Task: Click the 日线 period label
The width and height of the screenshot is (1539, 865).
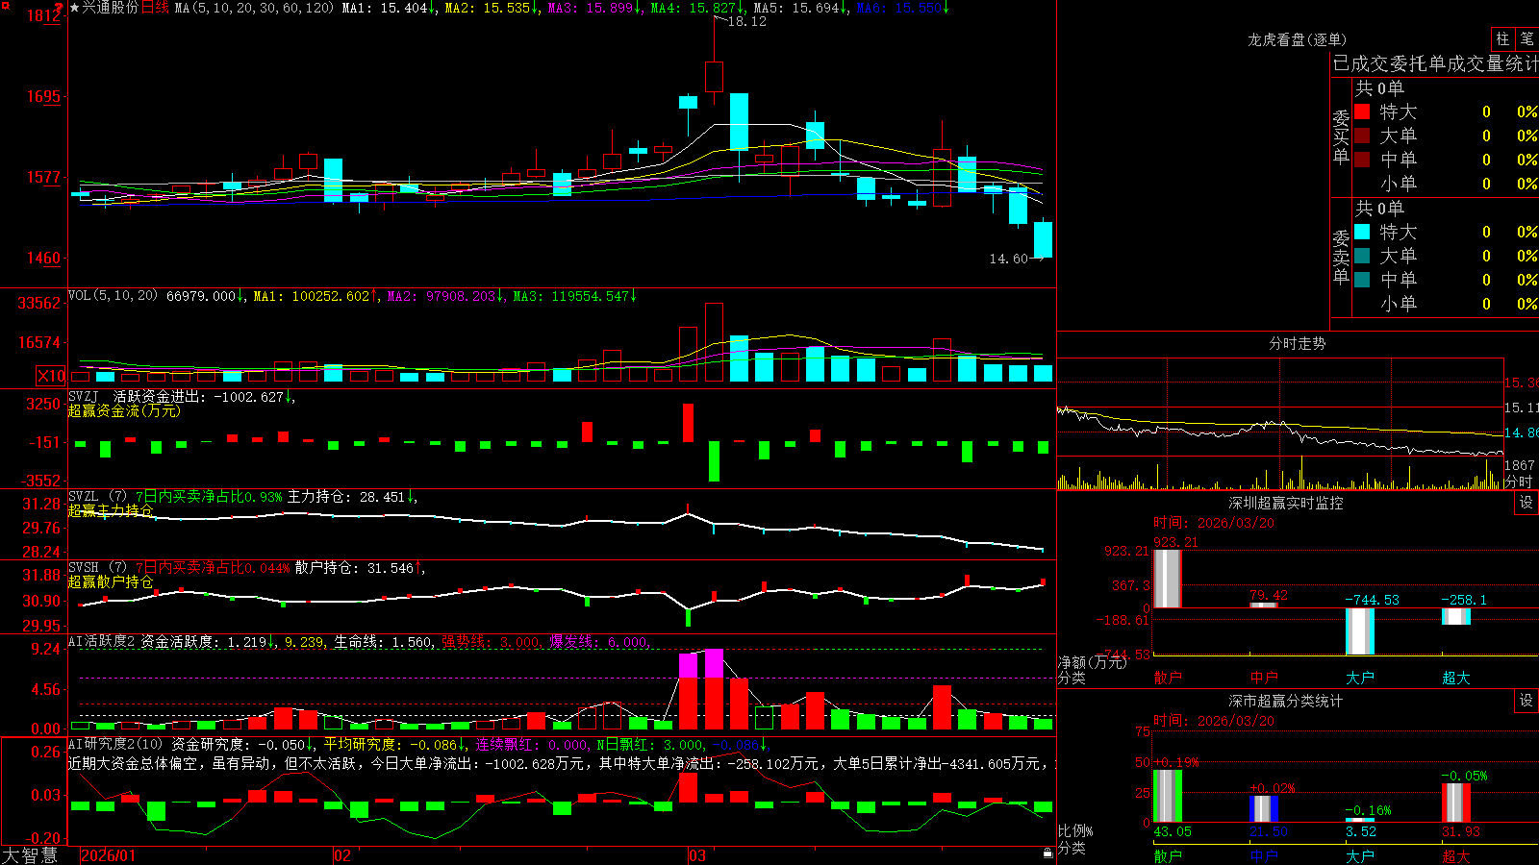Action: (155, 8)
